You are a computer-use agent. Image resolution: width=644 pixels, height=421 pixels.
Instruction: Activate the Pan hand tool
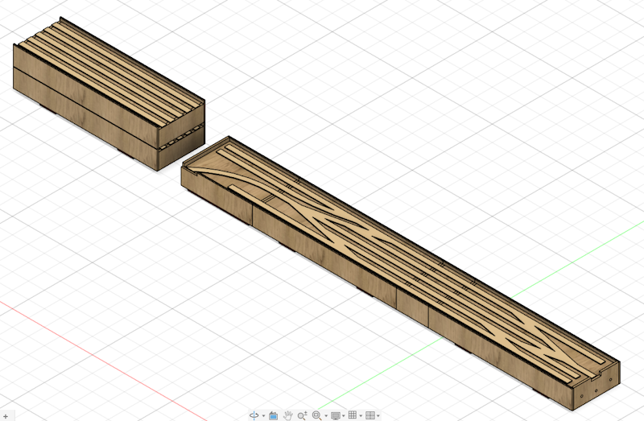(288, 415)
